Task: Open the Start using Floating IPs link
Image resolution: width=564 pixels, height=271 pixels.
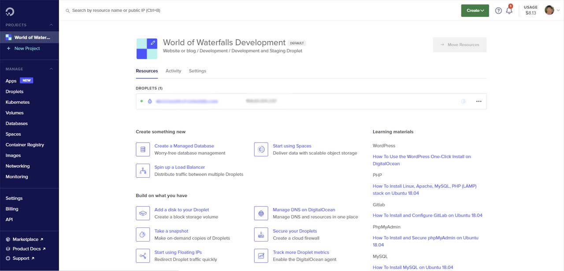Action: pyautogui.click(x=178, y=253)
